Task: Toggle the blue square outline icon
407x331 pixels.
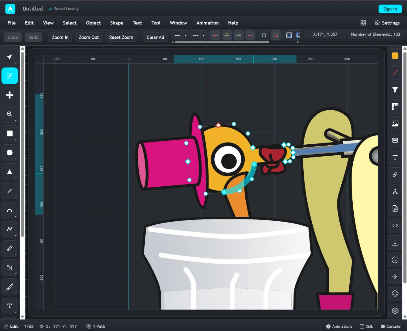Action: pos(289,36)
